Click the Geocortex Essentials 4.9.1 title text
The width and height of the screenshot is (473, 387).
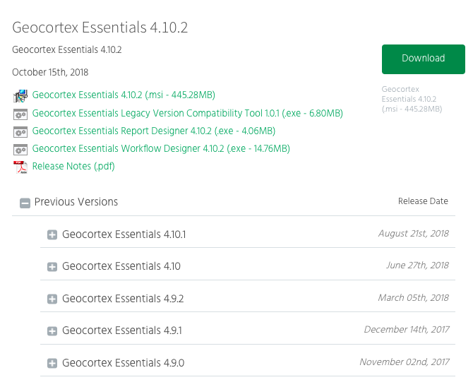coord(122,331)
